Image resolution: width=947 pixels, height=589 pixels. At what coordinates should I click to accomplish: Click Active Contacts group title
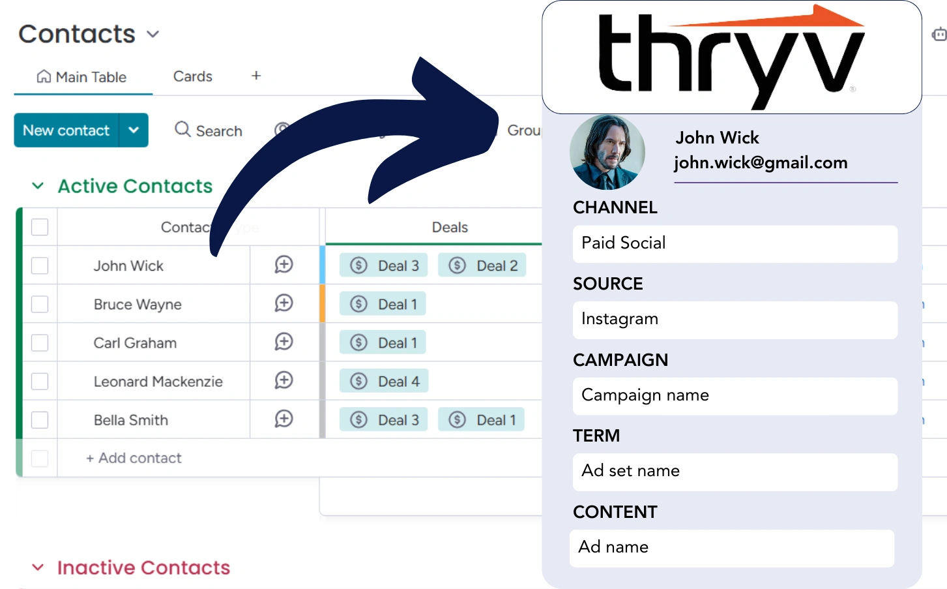pyautogui.click(x=135, y=186)
